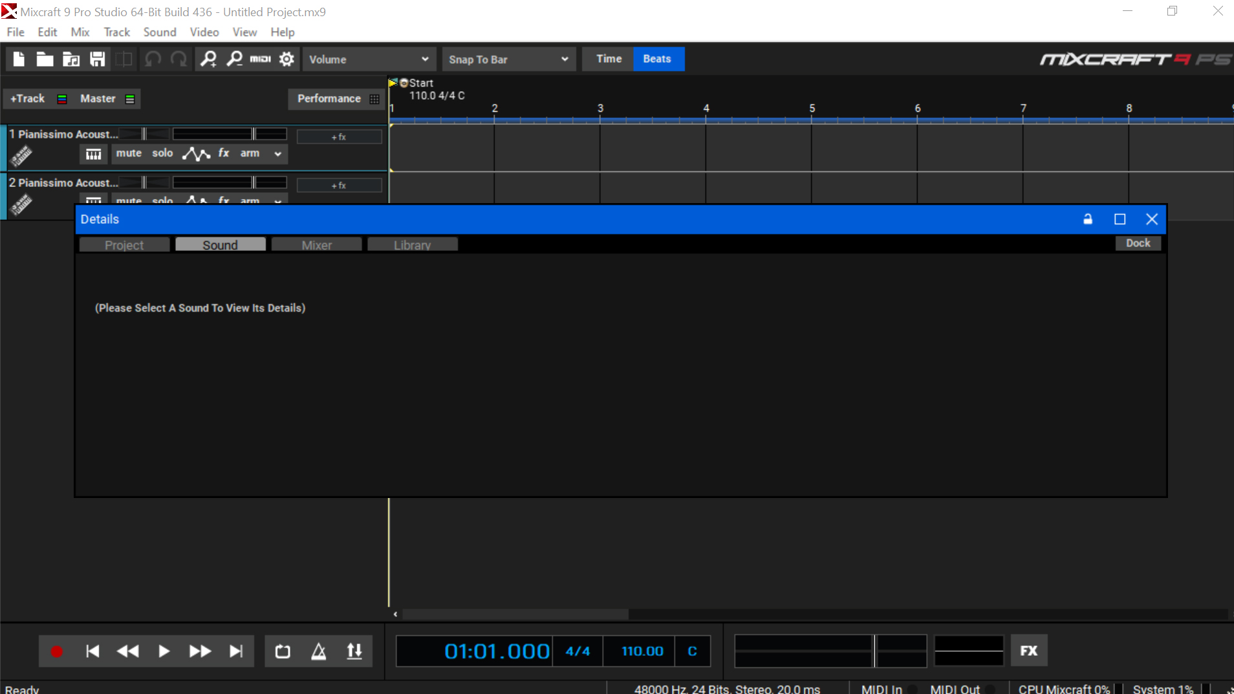
Task: Open the File menu
Action: point(16,32)
